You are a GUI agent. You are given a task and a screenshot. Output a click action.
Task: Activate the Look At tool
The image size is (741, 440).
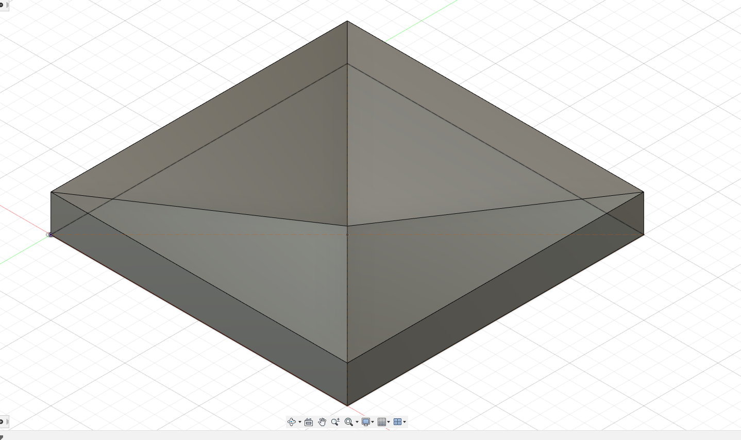[x=309, y=422]
